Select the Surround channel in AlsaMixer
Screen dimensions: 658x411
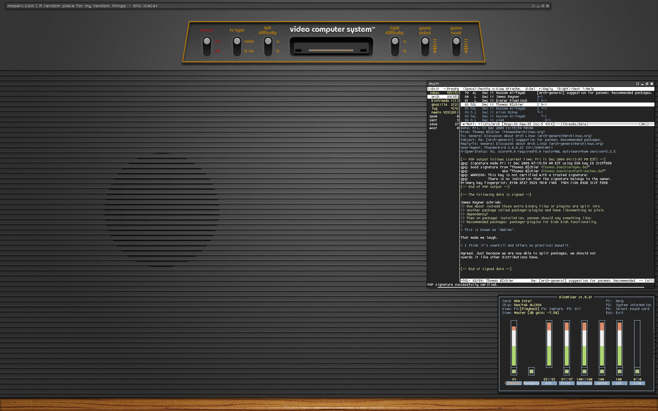tap(584, 383)
